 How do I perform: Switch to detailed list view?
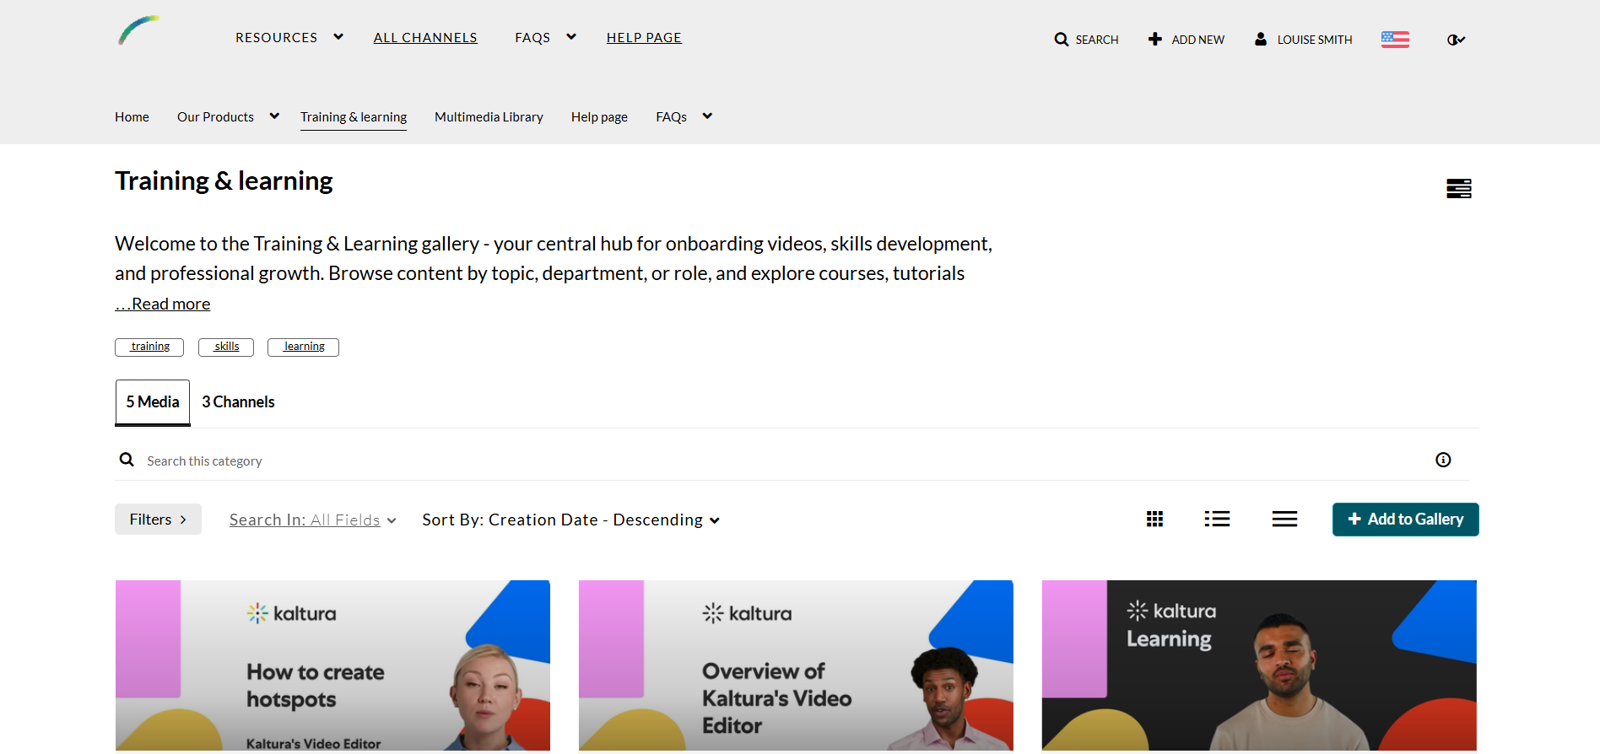[1217, 520]
